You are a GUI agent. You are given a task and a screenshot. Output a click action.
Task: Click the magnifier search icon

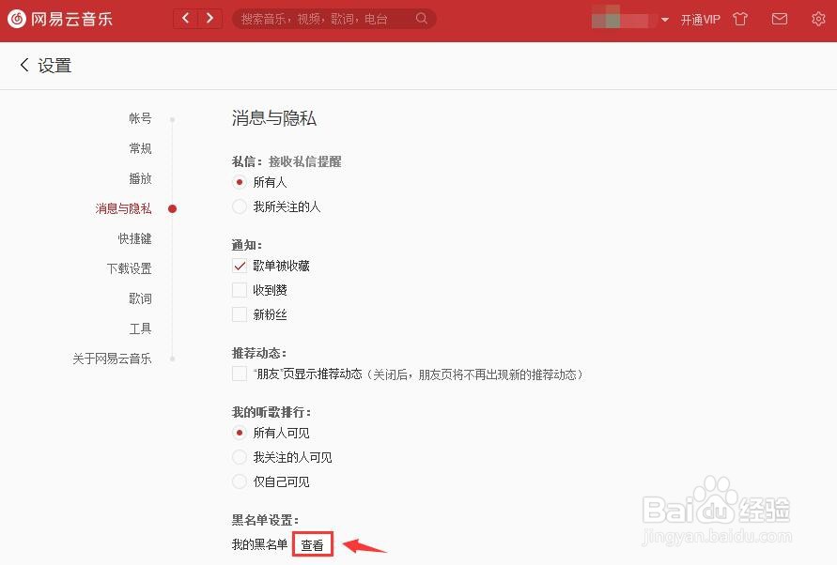pos(421,19)
